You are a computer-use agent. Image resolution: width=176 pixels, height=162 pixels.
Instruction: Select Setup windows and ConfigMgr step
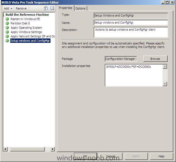click(30, 41)
